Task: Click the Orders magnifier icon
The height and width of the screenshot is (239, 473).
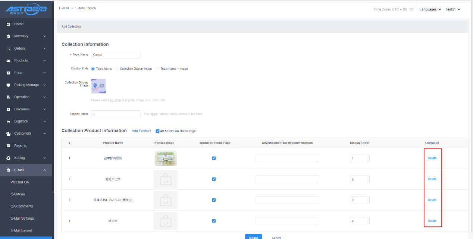Action: 8,48
